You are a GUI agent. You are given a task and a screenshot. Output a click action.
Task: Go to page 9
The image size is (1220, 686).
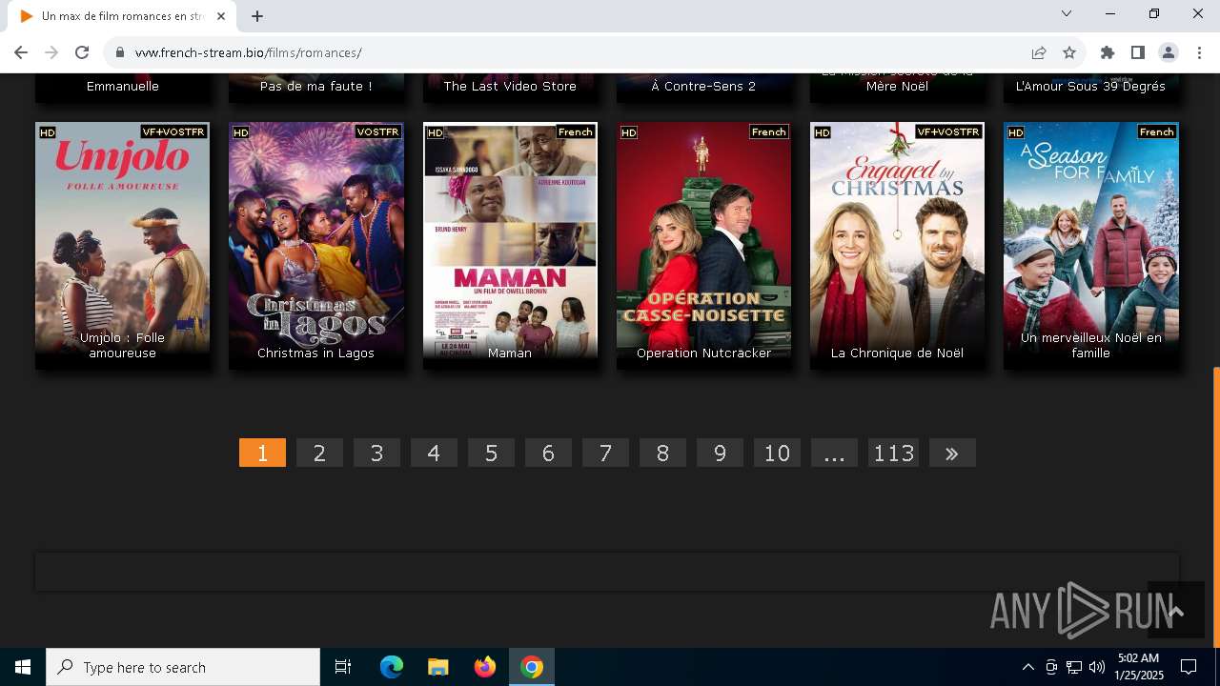[x=720, y=453]
